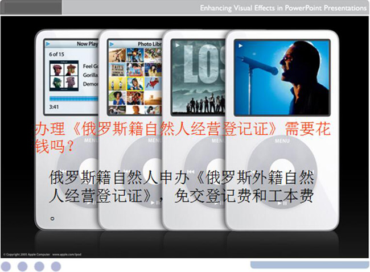Tap play/pause on the singer iPod click wheel
The image size is (370, 272).
coord(282,203)
